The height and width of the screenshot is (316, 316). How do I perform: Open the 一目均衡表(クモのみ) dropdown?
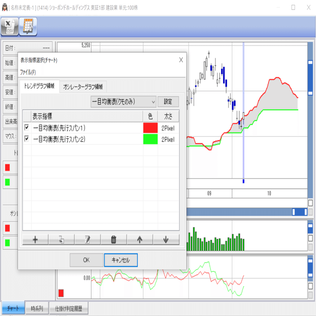123,102
